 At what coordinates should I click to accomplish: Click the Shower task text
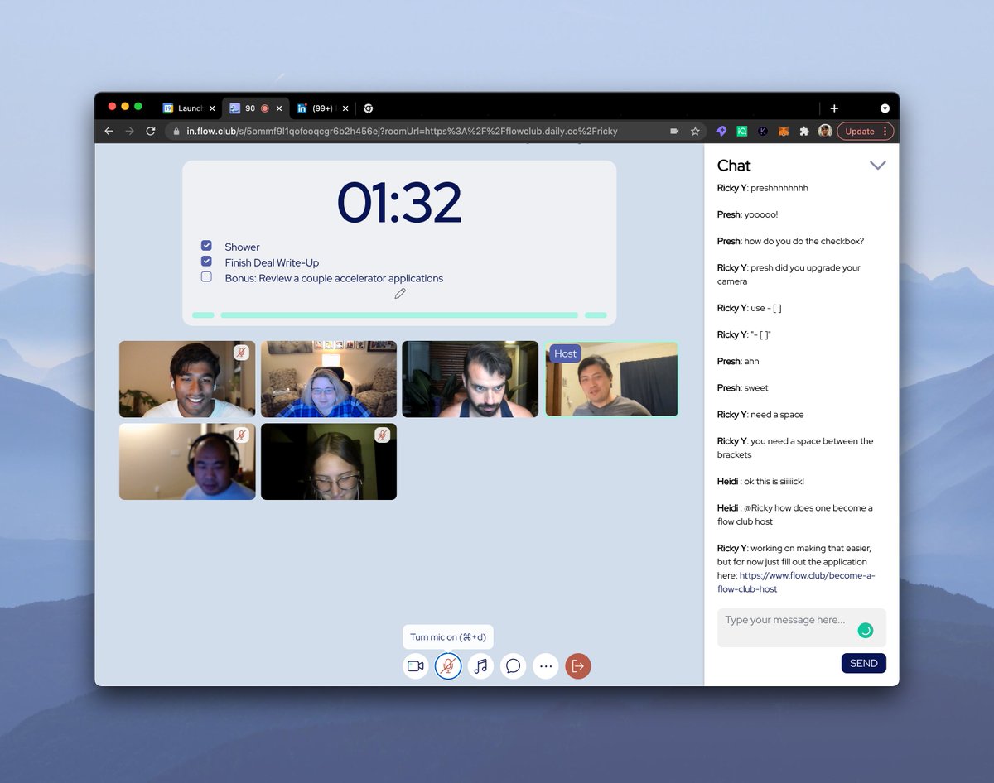click(x=242, y=247)
